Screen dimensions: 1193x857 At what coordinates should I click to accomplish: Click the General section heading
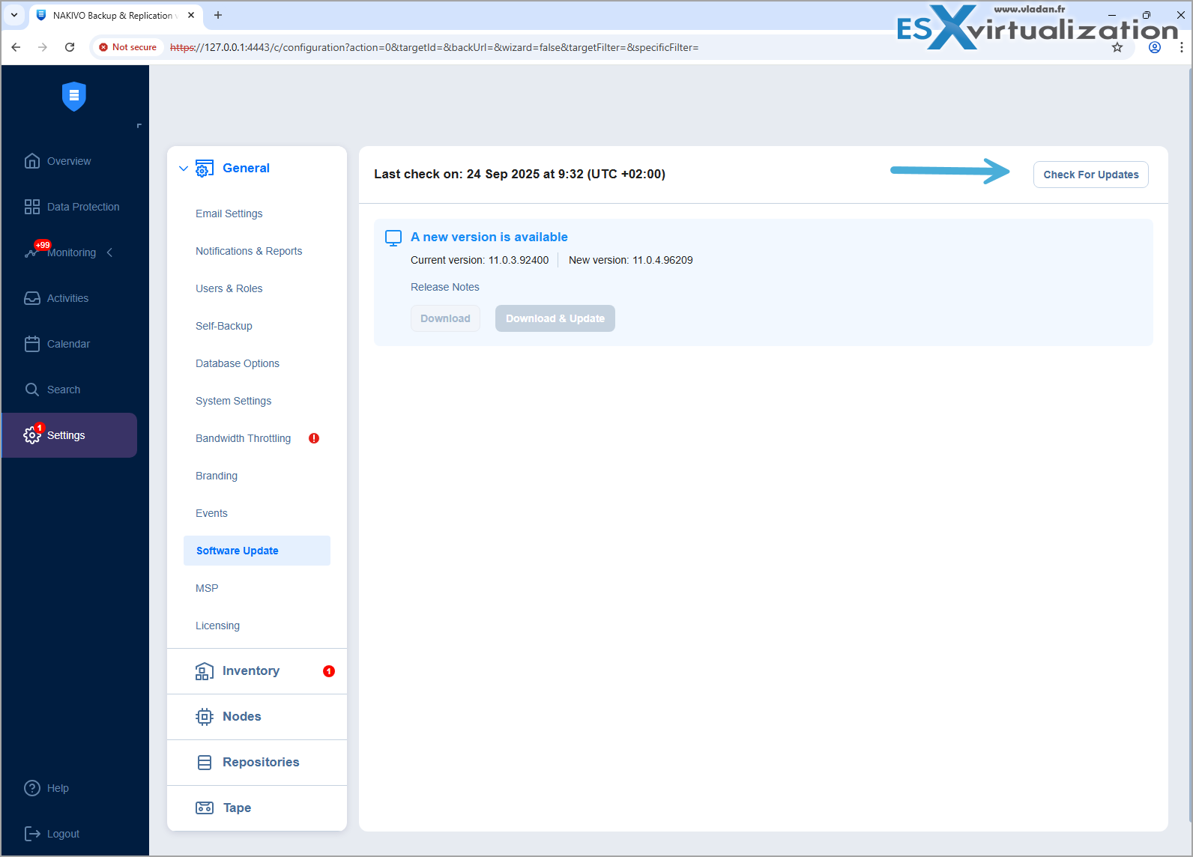tap(246, 169)
